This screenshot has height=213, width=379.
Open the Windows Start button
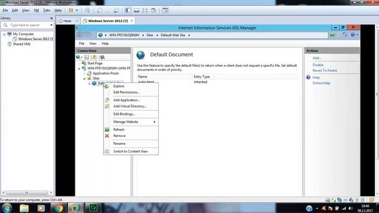[x=7, y=208]
